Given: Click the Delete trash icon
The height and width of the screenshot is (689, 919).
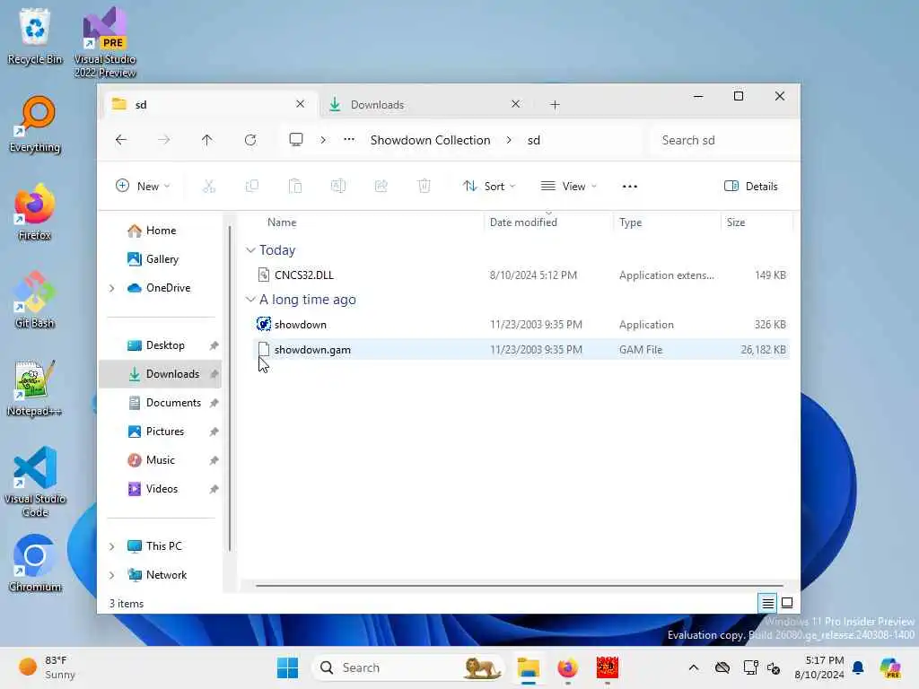Looking at the screenshot, I should point(424,187).
